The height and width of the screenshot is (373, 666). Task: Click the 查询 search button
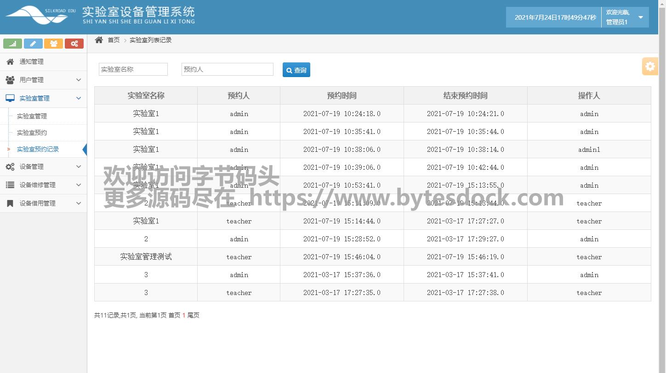click(296, 70)
